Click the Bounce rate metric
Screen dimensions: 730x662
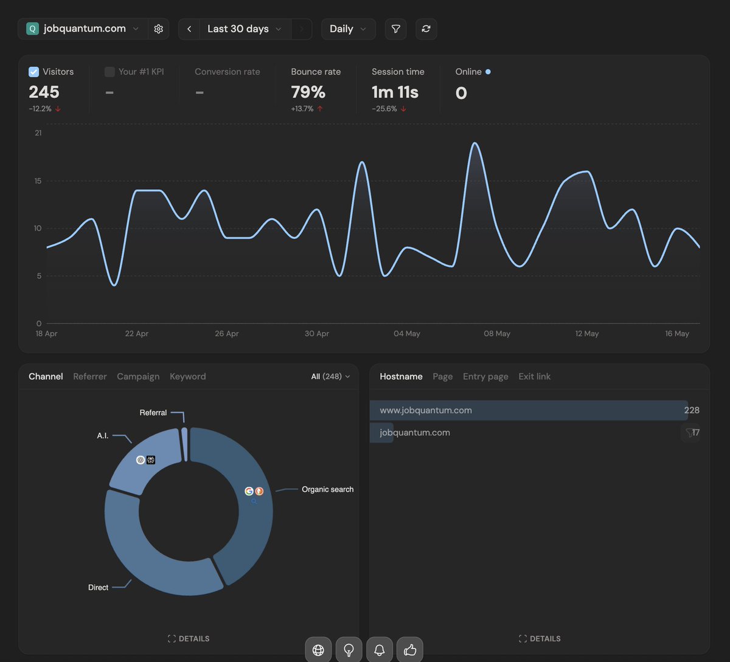point(316,89)
